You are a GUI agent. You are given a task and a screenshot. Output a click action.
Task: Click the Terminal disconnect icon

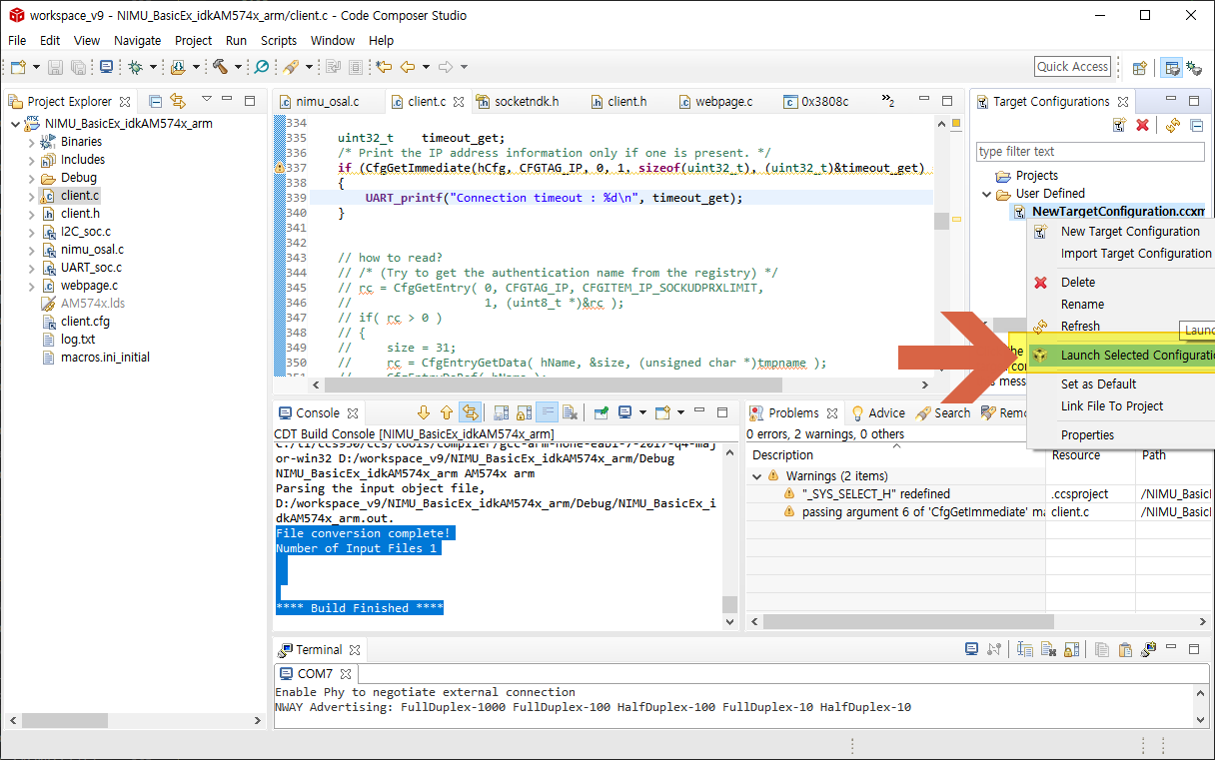click(994, 649)
